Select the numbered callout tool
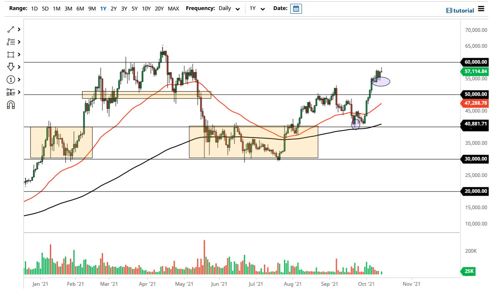Screen dimensions: 495x292 point(10,79)
